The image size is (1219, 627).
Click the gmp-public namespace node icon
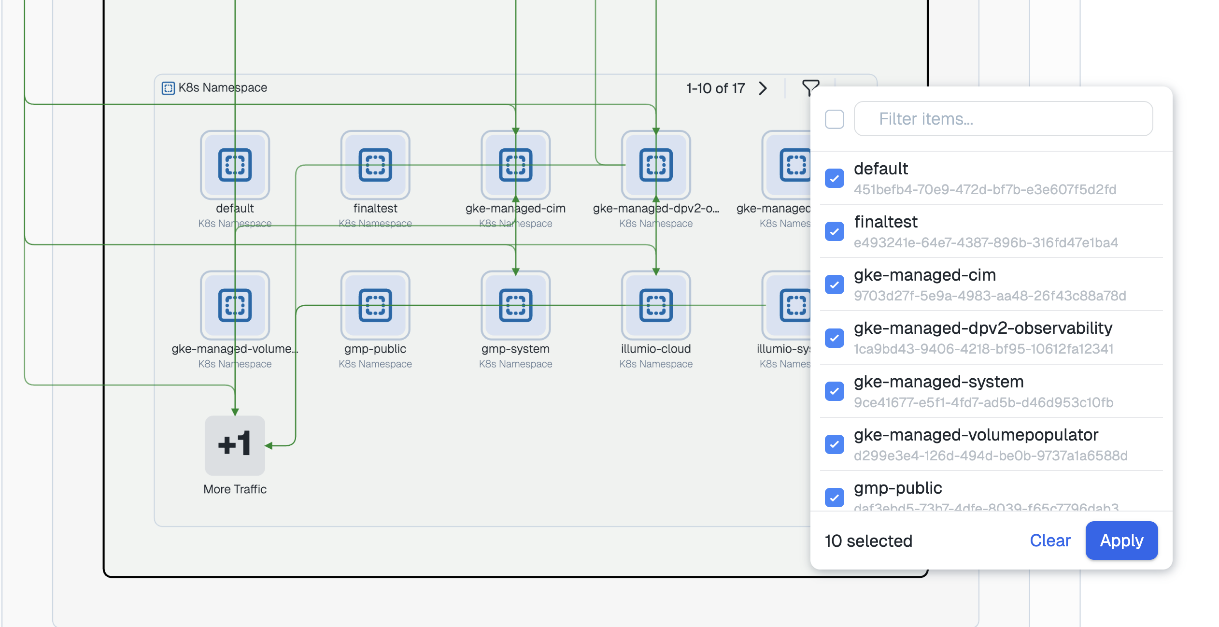coord(375,305)
